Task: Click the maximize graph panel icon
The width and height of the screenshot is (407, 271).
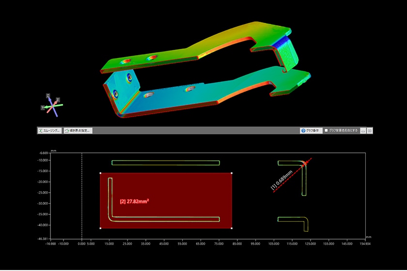Action: pyautogui.click(x=370, y=131)
